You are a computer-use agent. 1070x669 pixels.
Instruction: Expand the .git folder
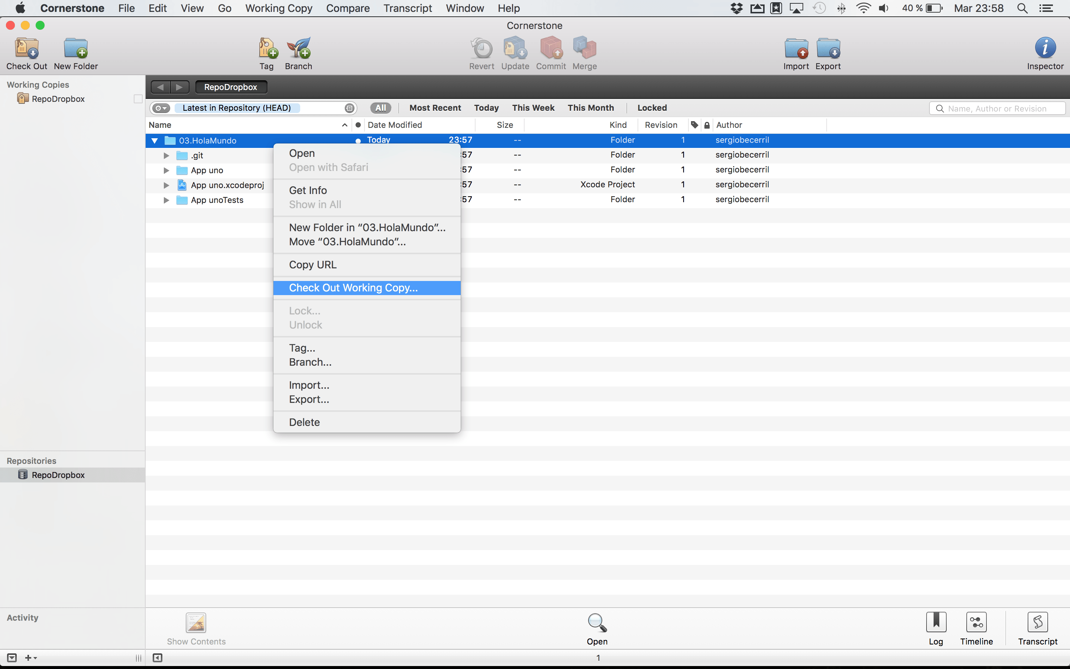[166, 156]
